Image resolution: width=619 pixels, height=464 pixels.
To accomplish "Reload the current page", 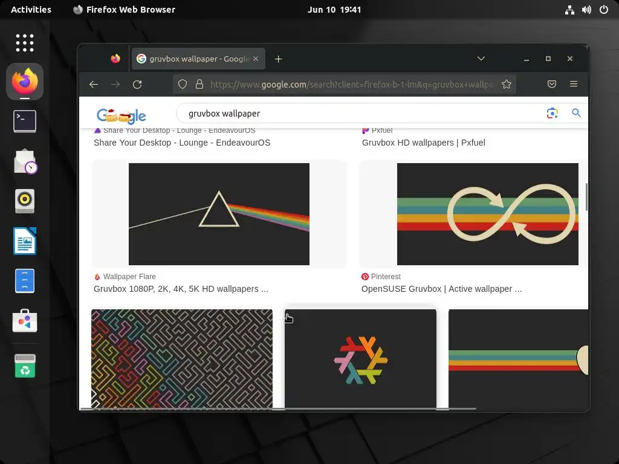I will (x=137, y=85).
